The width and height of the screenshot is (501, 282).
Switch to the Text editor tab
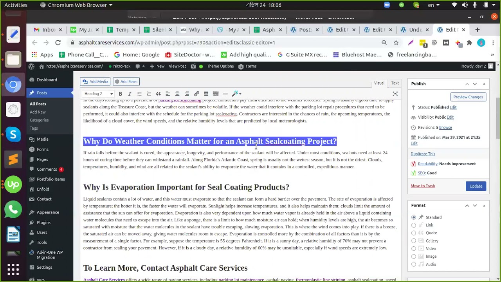click(395, 83)
